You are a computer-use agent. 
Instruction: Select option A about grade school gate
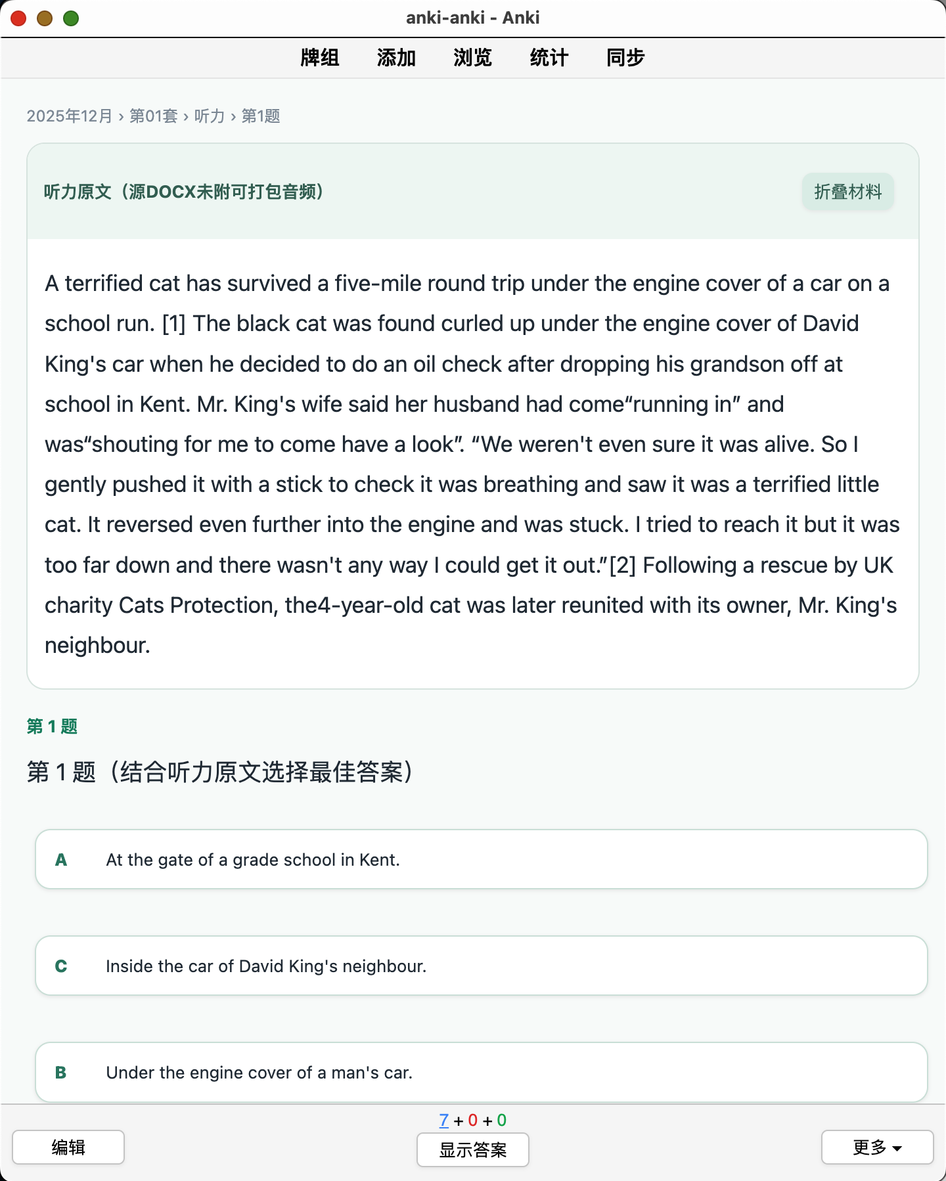coord(481,859)
